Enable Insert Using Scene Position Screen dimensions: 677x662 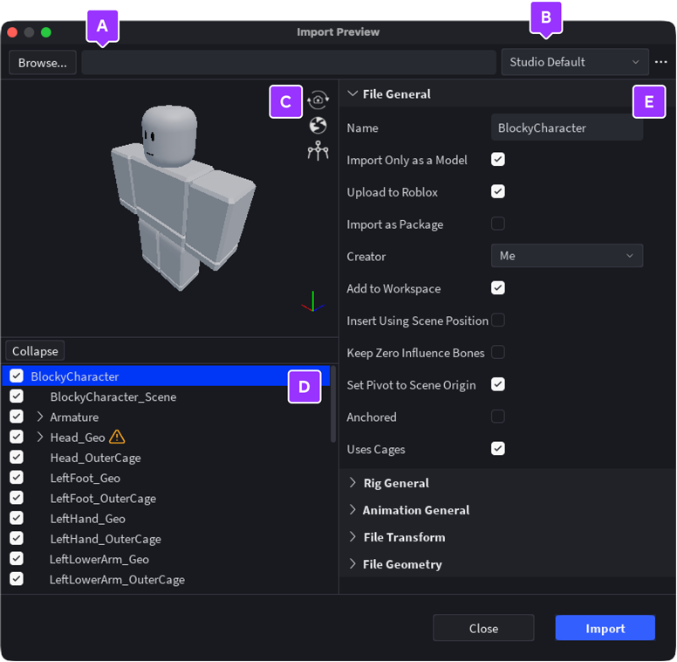tap(498, 321)
